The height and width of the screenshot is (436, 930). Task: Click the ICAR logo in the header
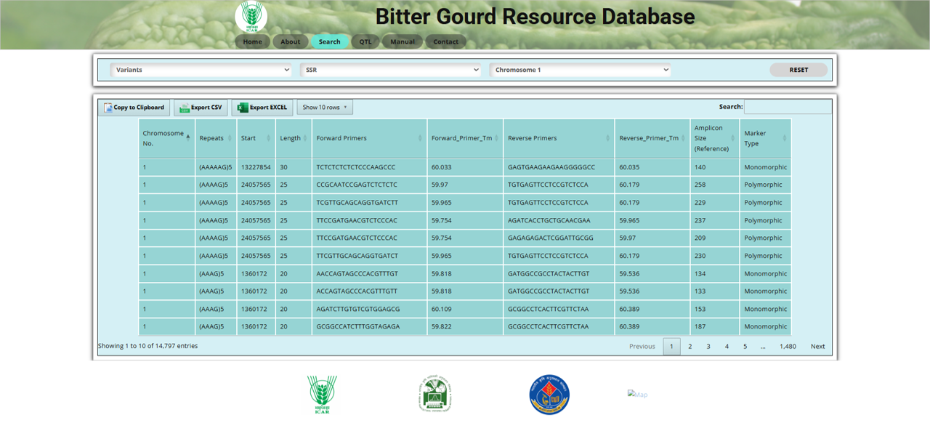251,17
